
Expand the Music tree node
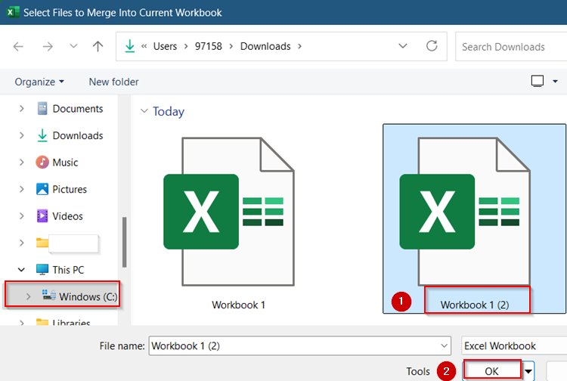[x=22, y=163]
